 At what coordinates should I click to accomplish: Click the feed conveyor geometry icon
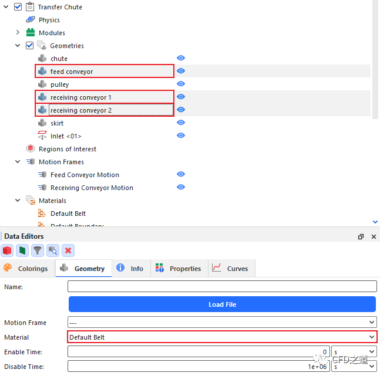pyautogui.click(x=42, y=71)
